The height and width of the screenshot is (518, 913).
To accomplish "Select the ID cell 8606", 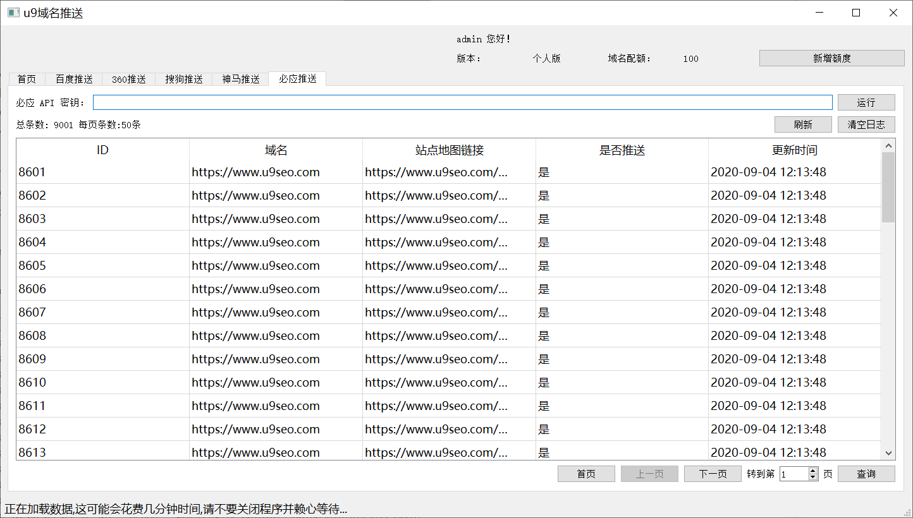I will [102, 289].
